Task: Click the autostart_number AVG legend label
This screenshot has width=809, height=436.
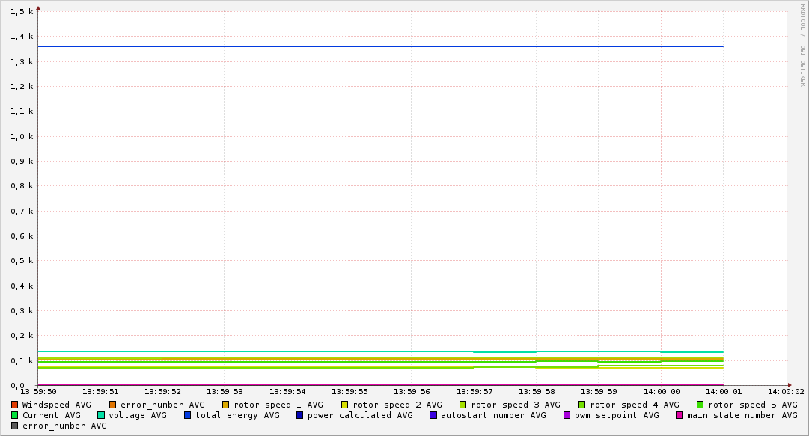Action: (493, 415)
